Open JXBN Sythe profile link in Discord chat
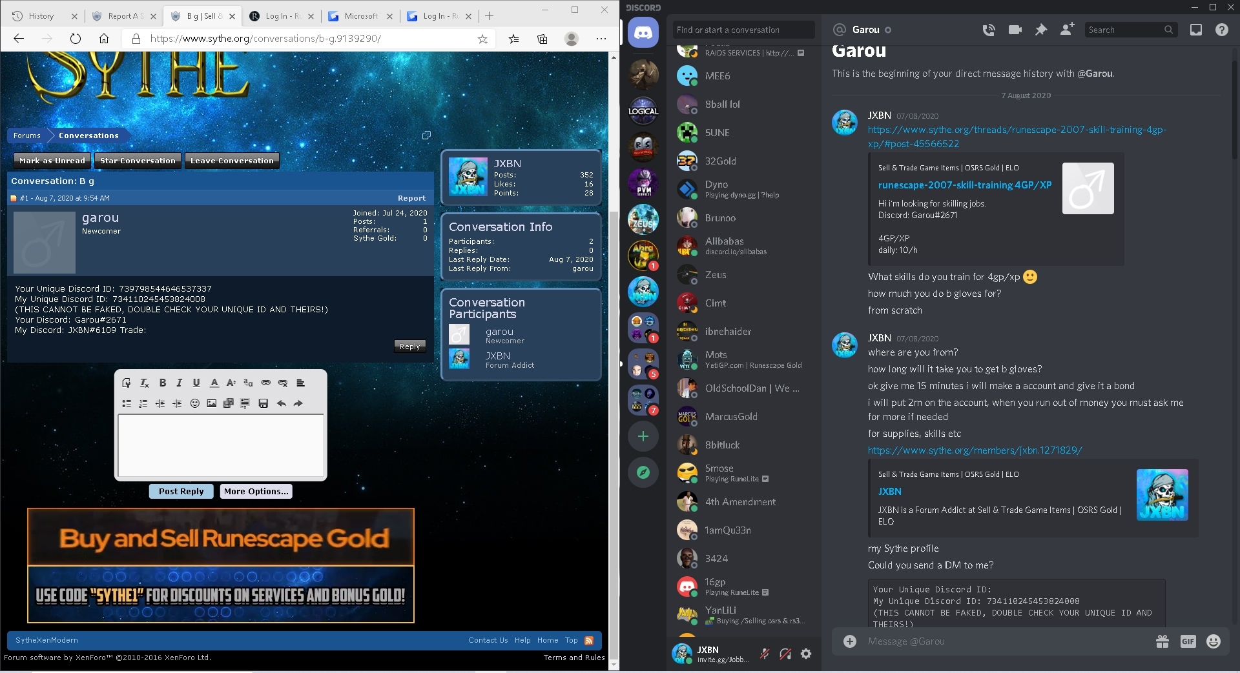This screenshot has height=673, width=1240. (975, 450)
